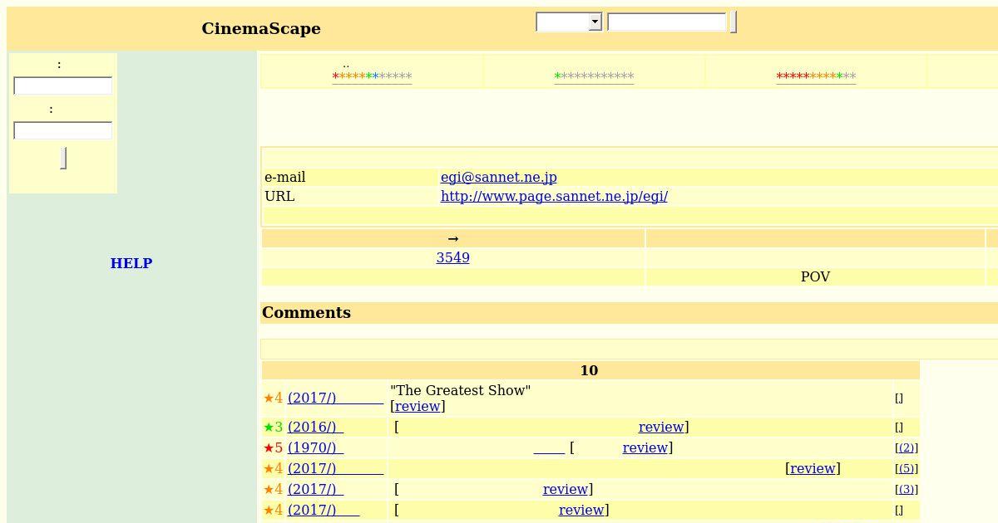Open the (1970/) movie title link
This screenshot has height=523, width=998.
pyautogui.click(x=315, y=447)
